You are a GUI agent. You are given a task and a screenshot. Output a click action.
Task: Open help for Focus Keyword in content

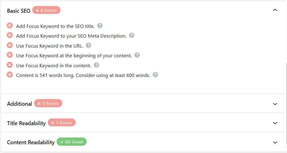97,65
